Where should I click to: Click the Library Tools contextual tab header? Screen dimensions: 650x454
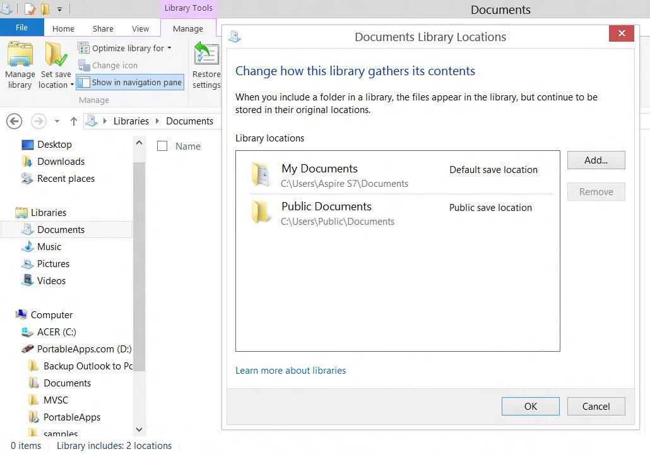(x=188, y=8)
